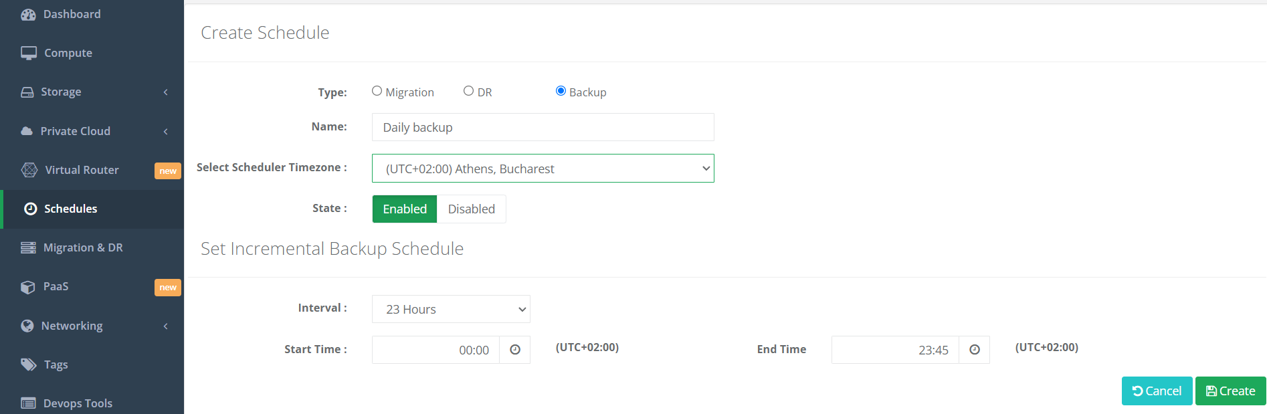1267x414 pixels.
Task: Click the Name field containing Daily backup
Action: point(543,127)
